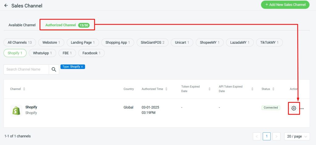The image size is (316, 145).
Task: Select the All Channels filter chip
Action: (20, 42)
